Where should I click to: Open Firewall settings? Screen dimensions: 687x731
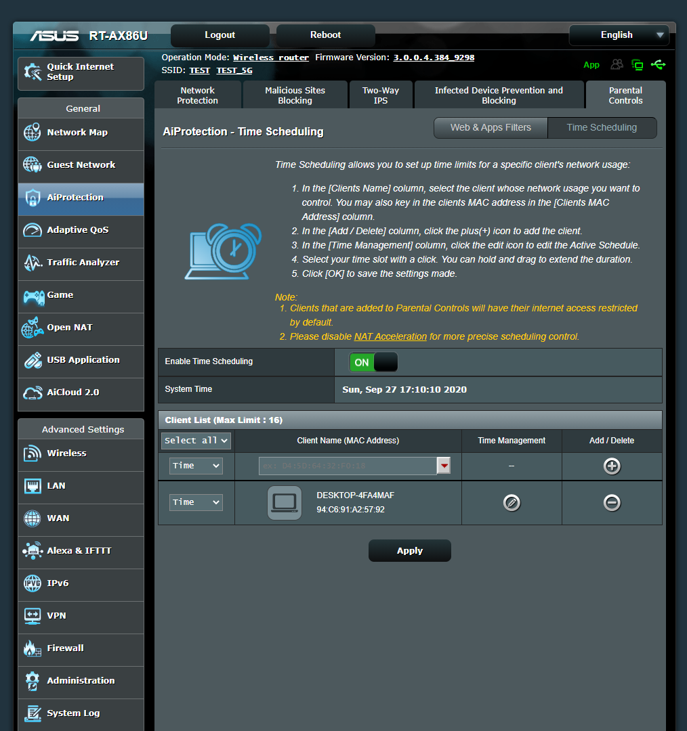(x=64, y=648)
